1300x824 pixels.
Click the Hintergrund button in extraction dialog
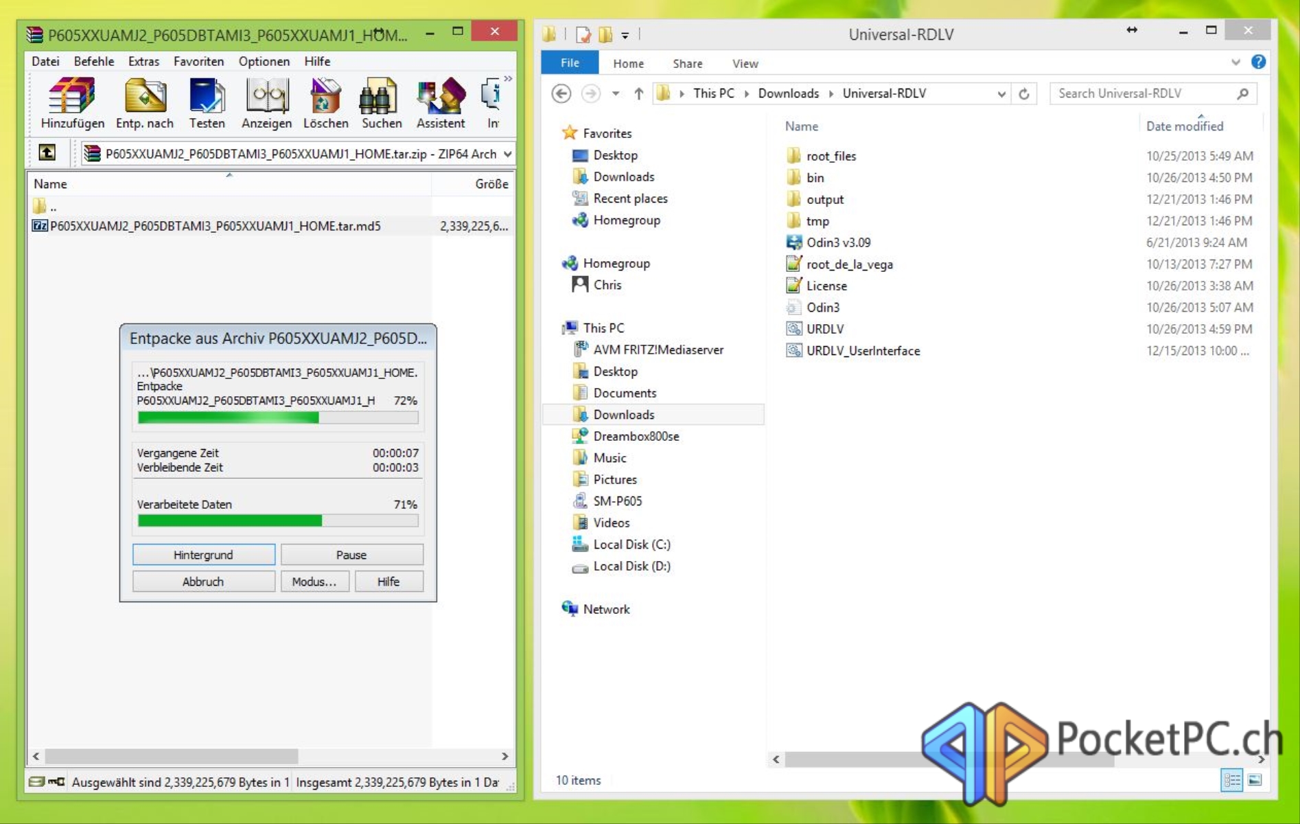pyautogui.click(x=203, y=555)
